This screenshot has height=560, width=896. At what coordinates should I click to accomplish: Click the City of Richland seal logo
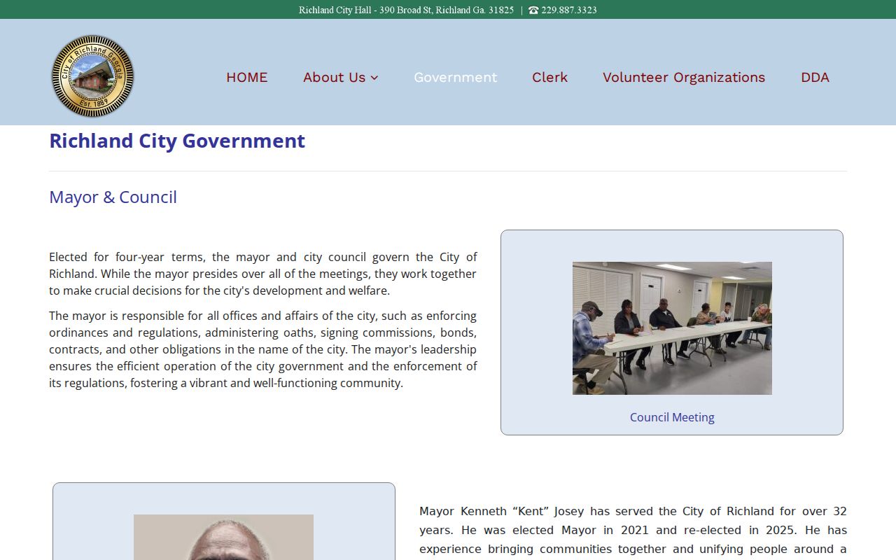pyautogui.click(x=92, y=76)
